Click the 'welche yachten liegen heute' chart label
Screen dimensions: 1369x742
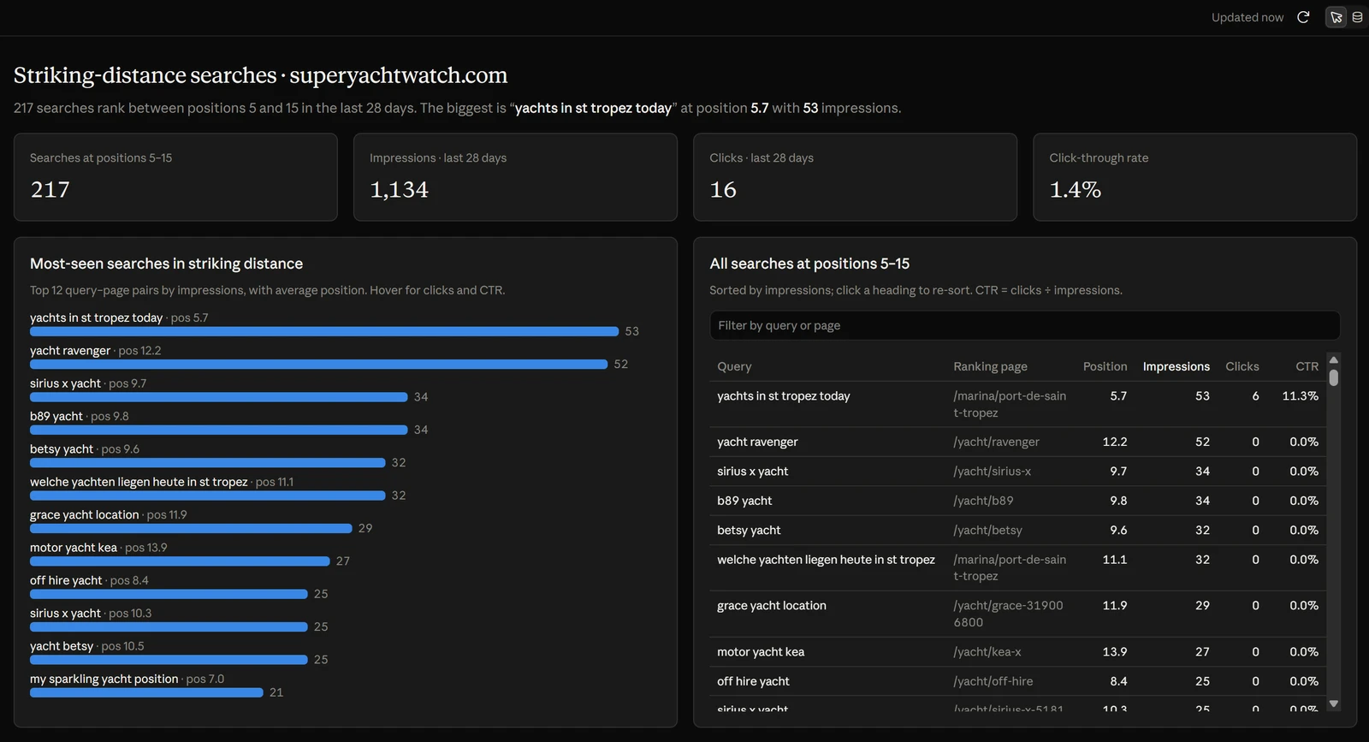[162, 482]
